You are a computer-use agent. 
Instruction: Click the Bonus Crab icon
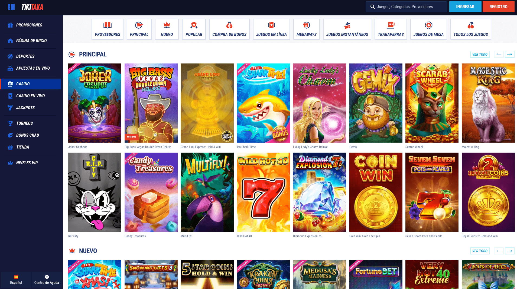tap(10, 135)
